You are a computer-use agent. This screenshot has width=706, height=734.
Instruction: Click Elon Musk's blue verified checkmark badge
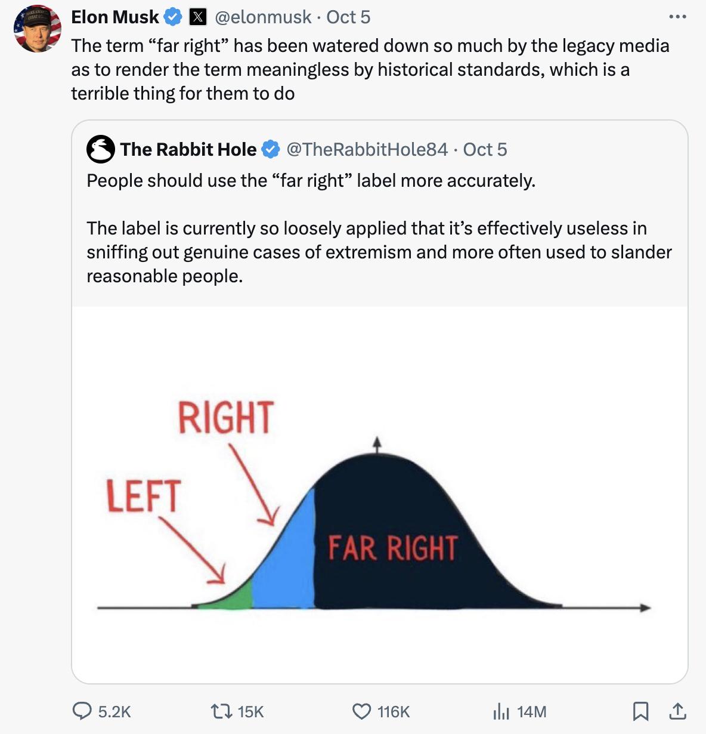click(173, 17)
